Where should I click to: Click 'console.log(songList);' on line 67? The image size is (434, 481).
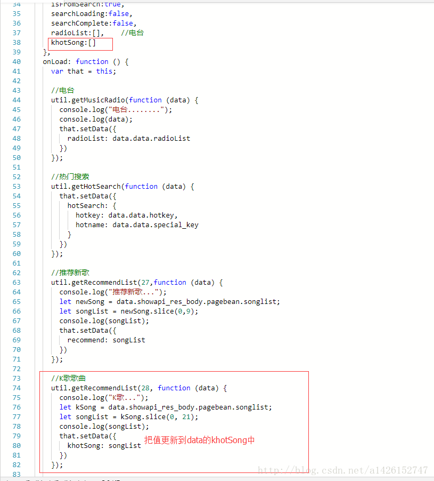coord(104,321)
